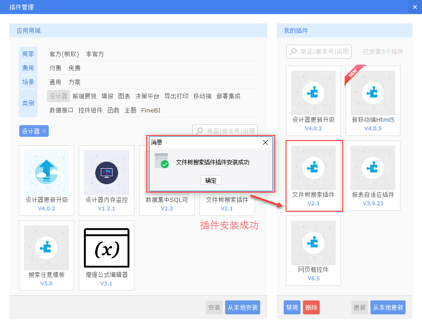
Task: Click 确定 in the message dialog
Action: [x=211, y=180]
